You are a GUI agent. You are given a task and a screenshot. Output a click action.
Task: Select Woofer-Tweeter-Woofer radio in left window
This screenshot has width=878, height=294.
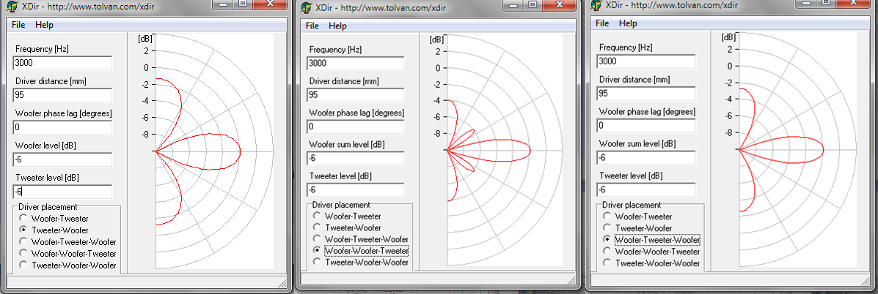[x=23, y=241]
